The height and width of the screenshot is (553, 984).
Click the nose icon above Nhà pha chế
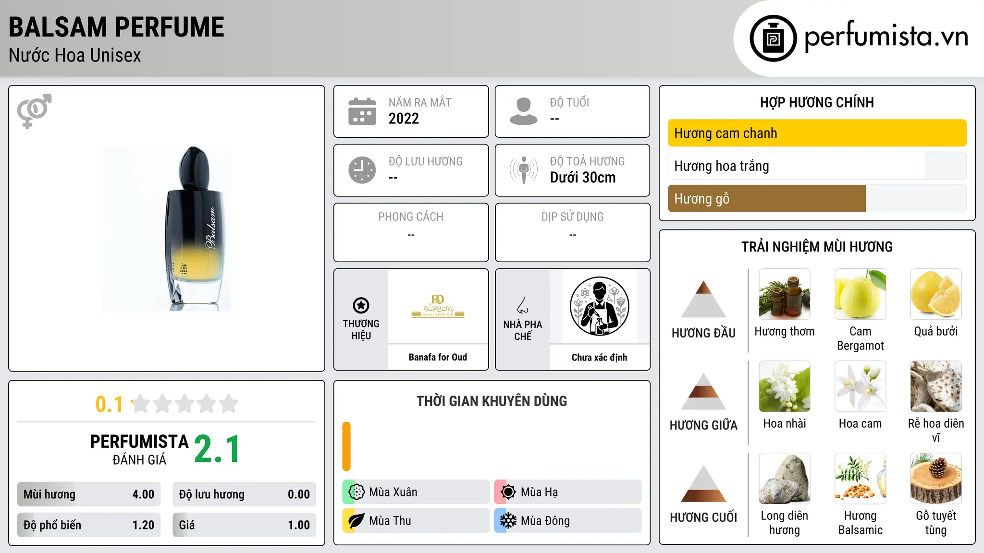[x=523, y=305]
